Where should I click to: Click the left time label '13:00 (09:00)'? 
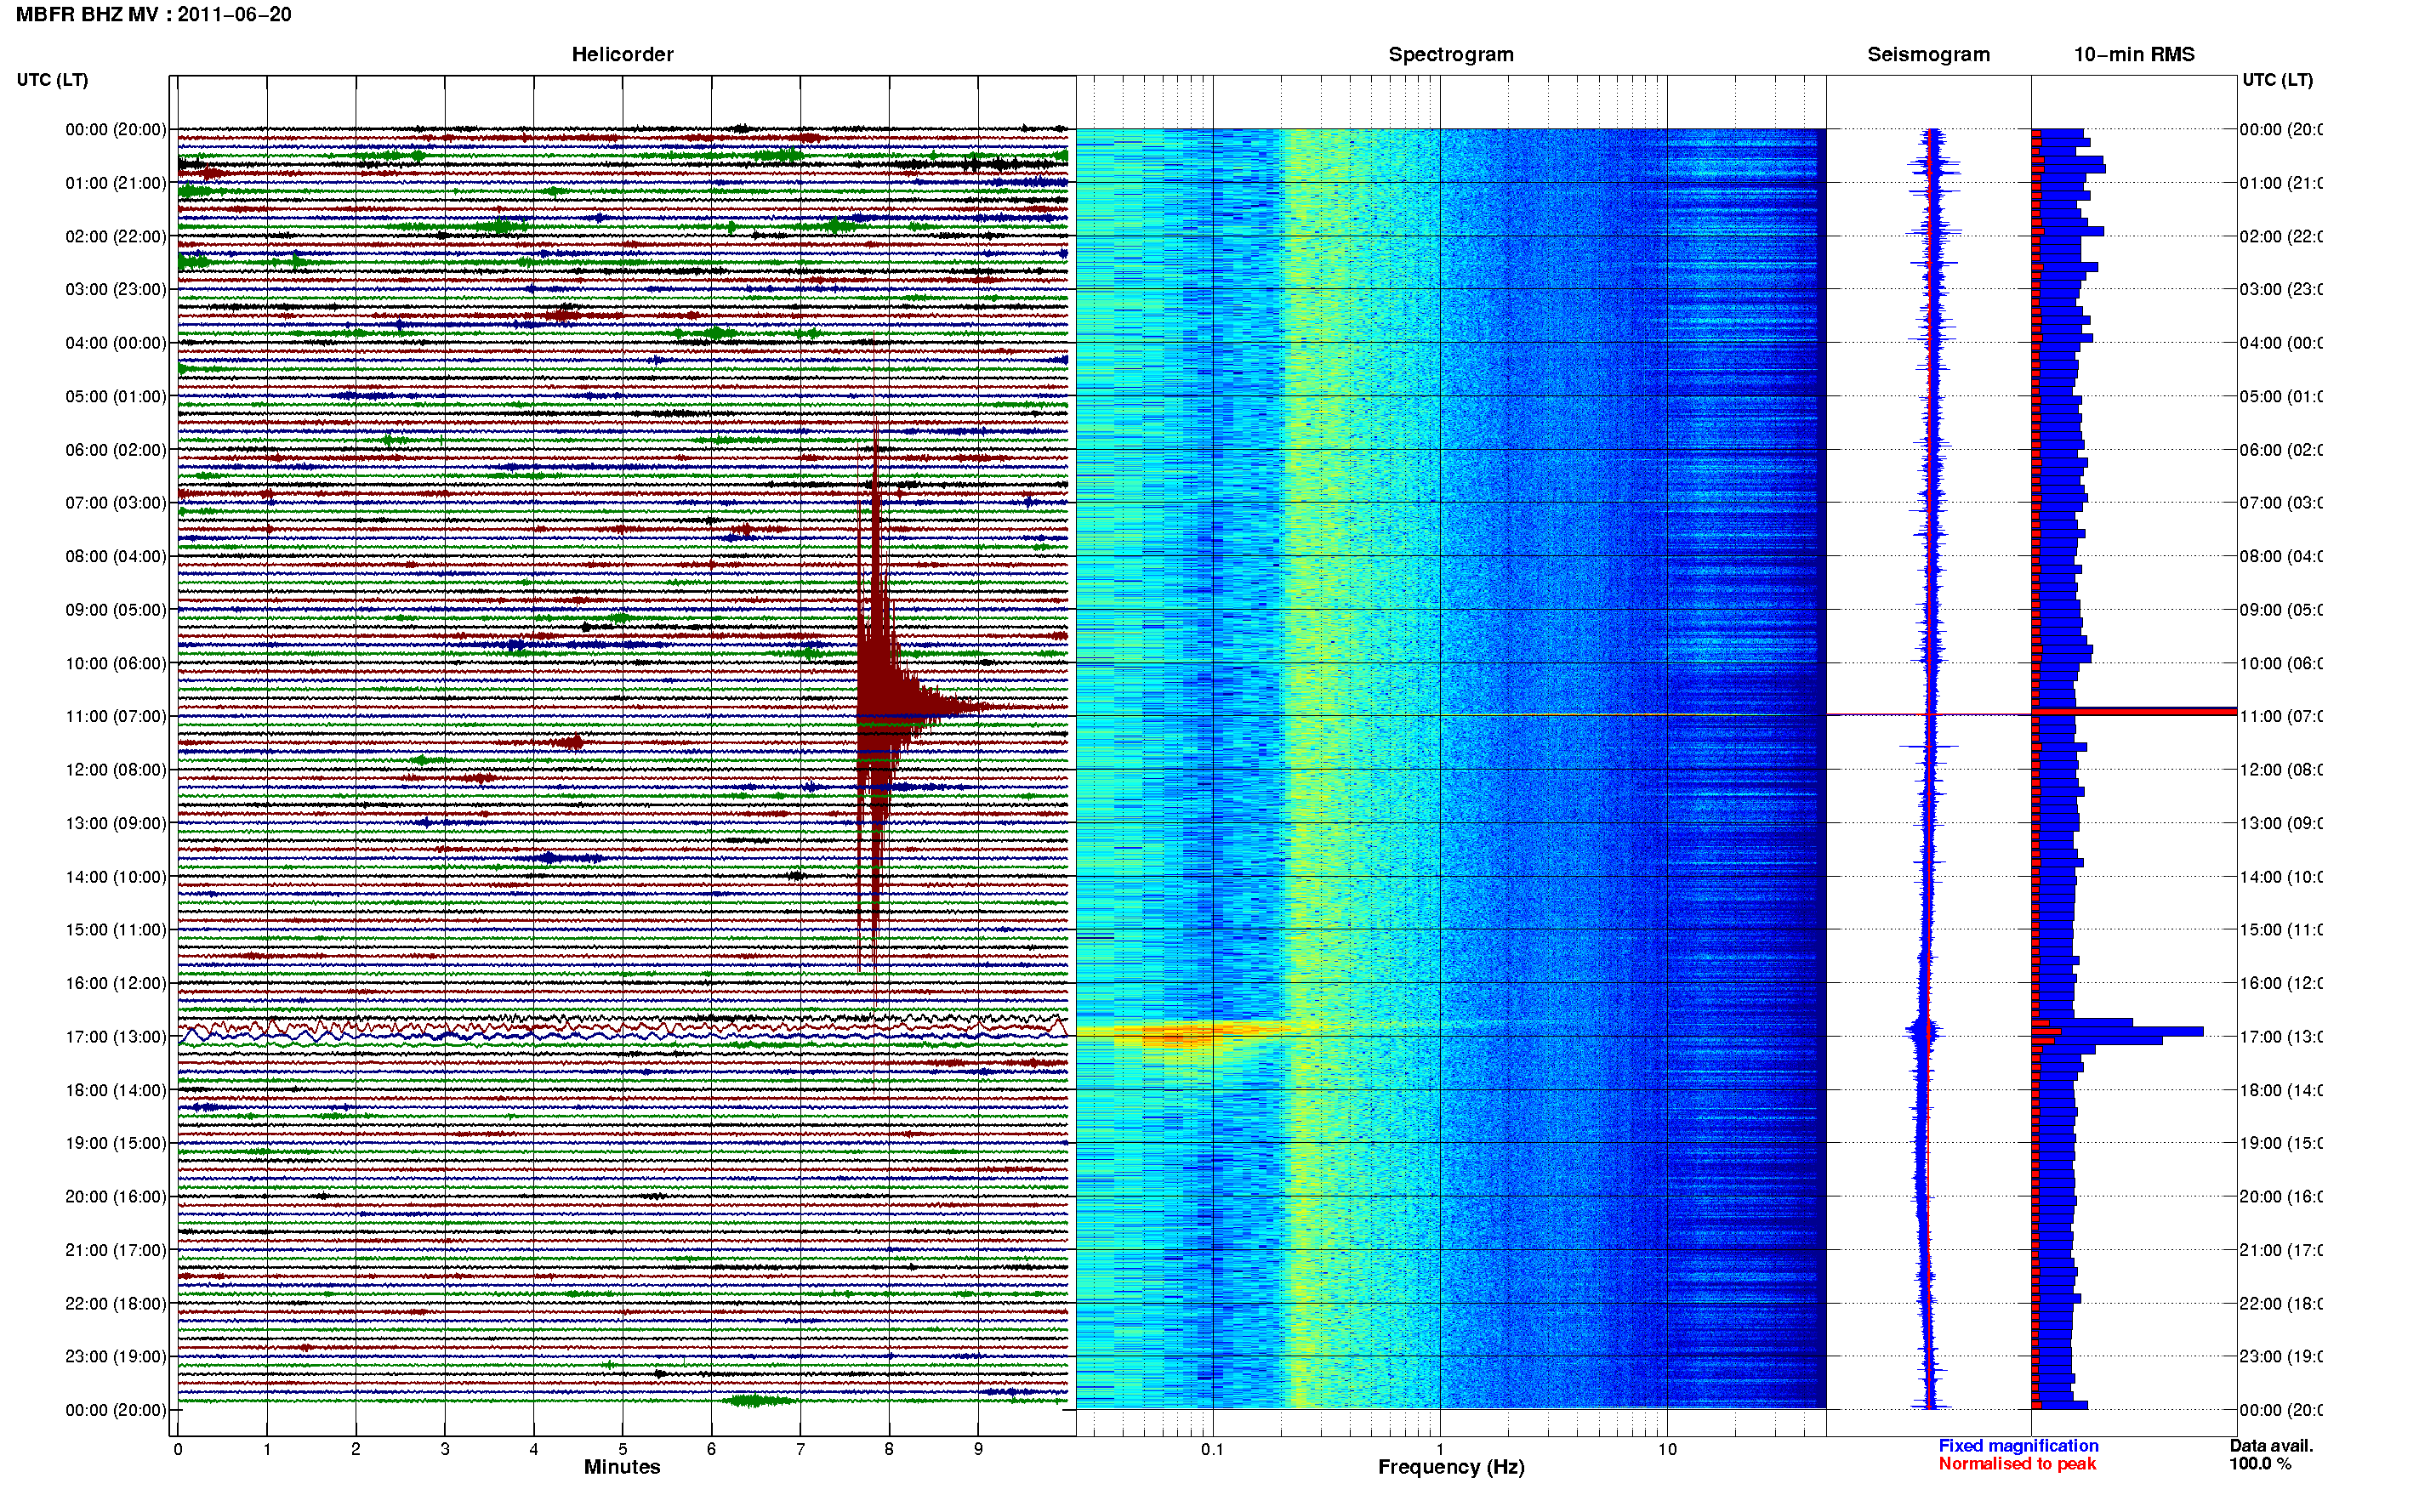116,823
